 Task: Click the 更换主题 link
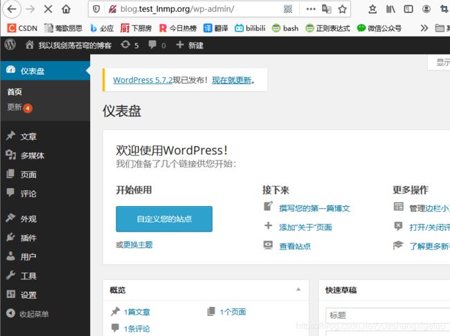(138, 245)
